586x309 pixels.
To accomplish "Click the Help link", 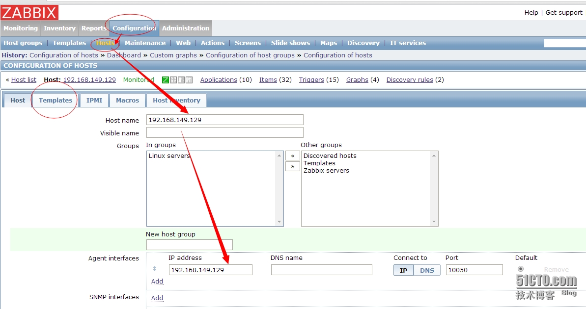I will (x=531, y=13).
